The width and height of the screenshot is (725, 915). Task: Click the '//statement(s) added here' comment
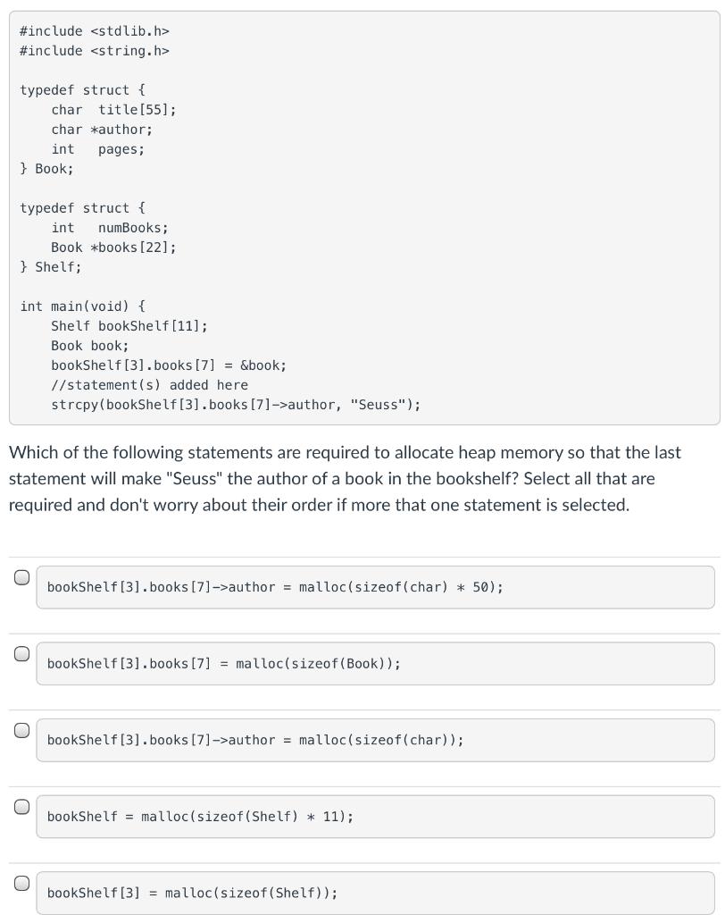point(149,385)
